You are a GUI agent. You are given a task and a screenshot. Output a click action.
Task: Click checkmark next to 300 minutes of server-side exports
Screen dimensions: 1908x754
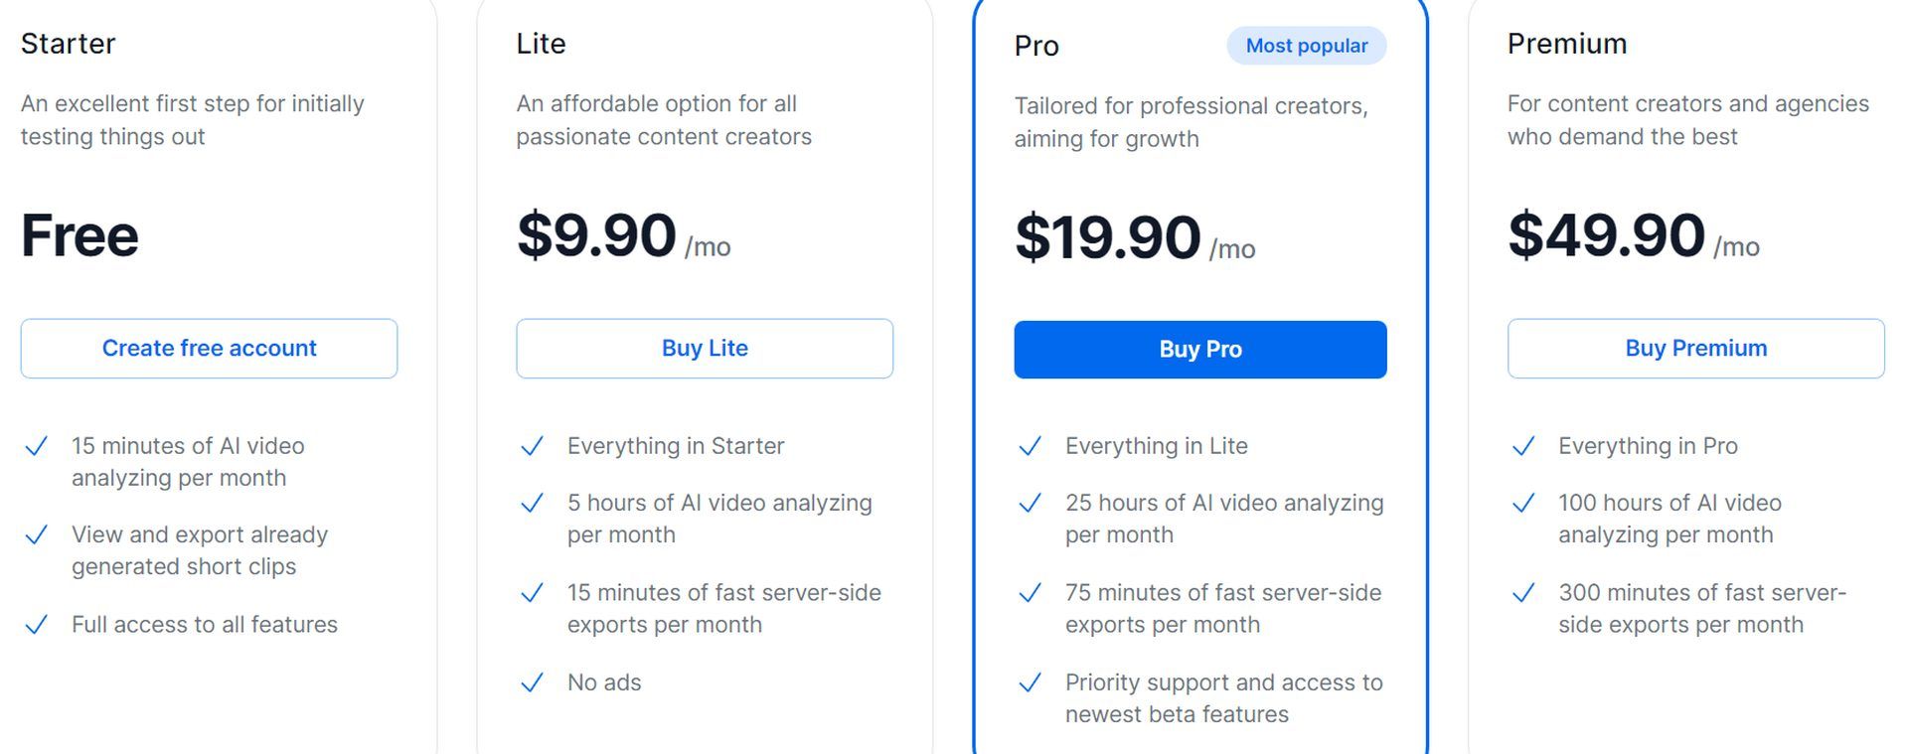[1522, 593]
